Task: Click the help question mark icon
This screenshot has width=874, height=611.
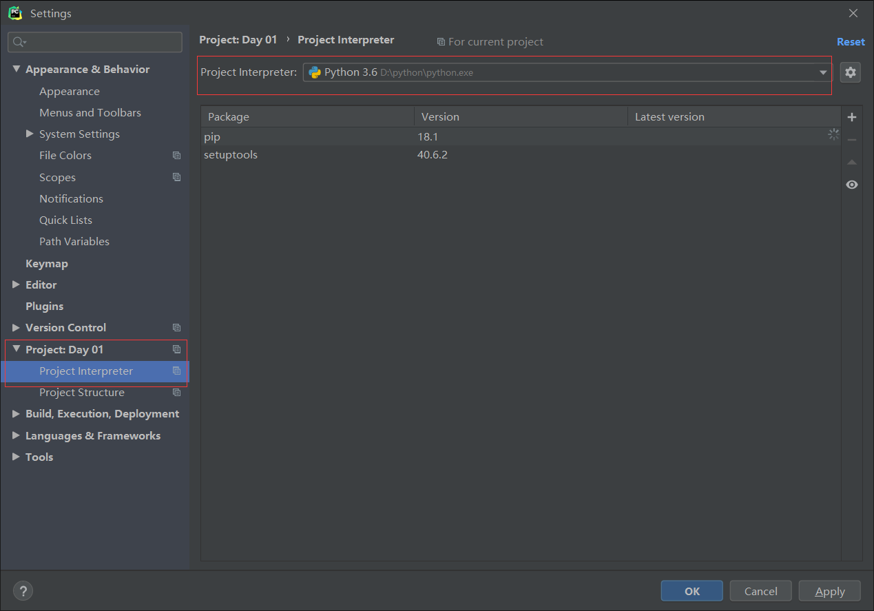Action: [x=23, y=590]
